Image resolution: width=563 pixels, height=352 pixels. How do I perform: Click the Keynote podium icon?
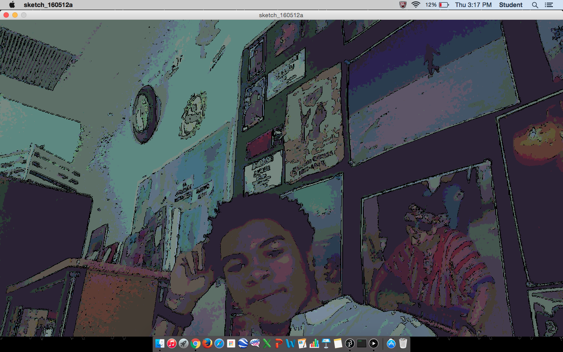click(326, 344)
